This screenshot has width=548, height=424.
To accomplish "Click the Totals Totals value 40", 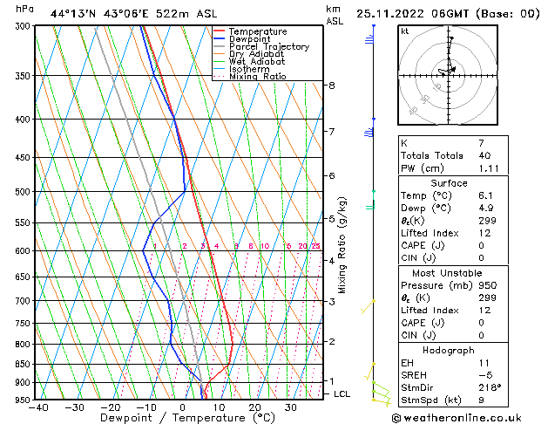I will pyautogui.click(x=484, y=156).
